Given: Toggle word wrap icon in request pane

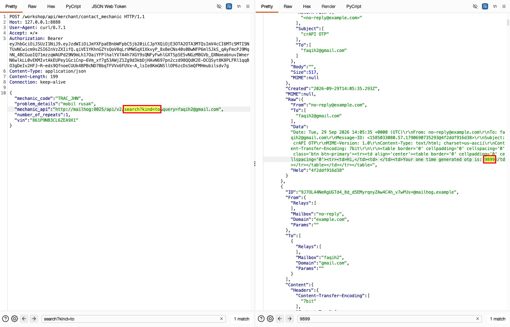Looking at the screenshot, I should (229, 6).
